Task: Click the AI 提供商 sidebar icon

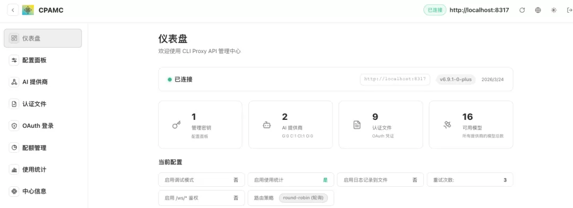Action: click(14, 82)
